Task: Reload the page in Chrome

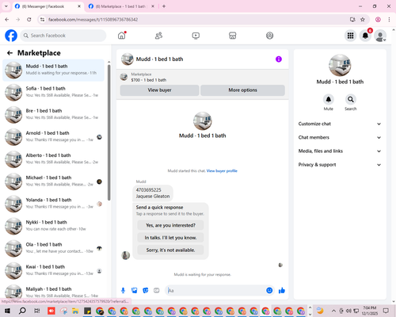Action: coord(29,20)
